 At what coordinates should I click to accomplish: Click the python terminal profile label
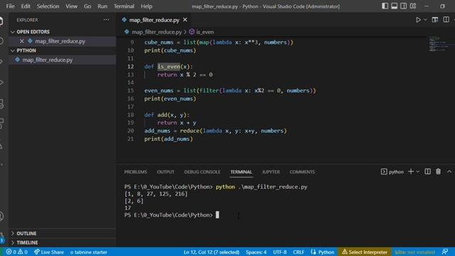(x=392, y=172)
